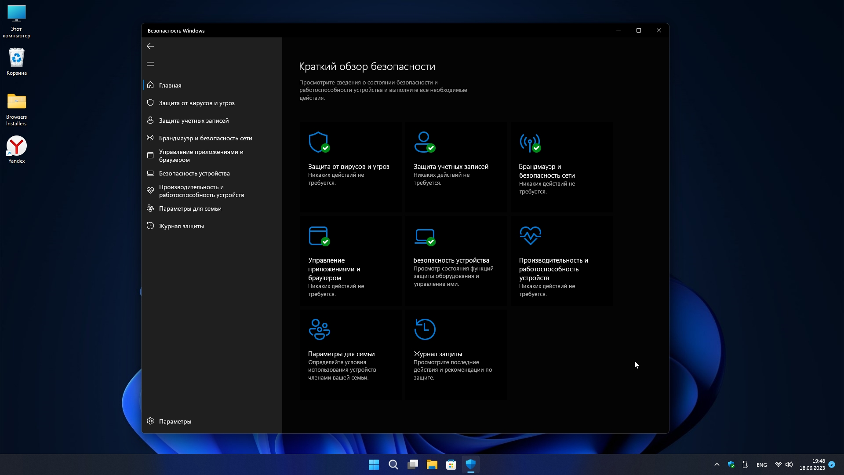Collapse the hamburger navigation menu
The height and width of the screenshot is (475, 844).
point(150,64)
